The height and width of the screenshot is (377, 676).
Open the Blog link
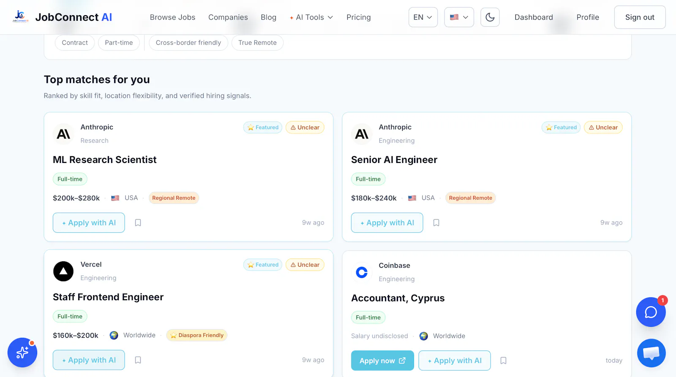[268, 17]
